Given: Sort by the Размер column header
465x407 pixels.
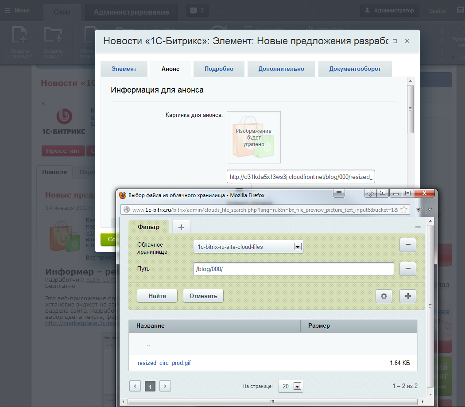Looking at the screenshot, I should 359,326.
